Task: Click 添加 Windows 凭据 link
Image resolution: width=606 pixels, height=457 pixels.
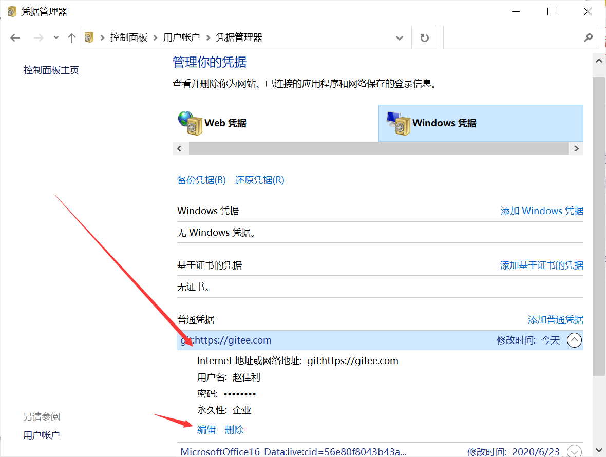Action: 542,211
